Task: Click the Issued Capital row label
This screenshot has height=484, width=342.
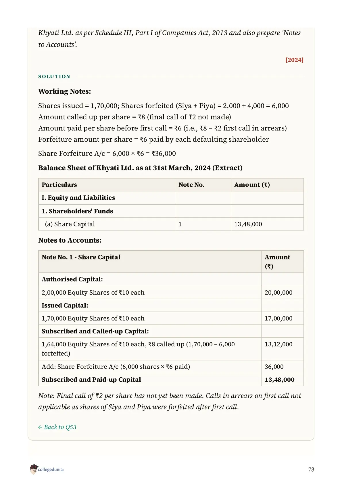Action: [65, 306]
